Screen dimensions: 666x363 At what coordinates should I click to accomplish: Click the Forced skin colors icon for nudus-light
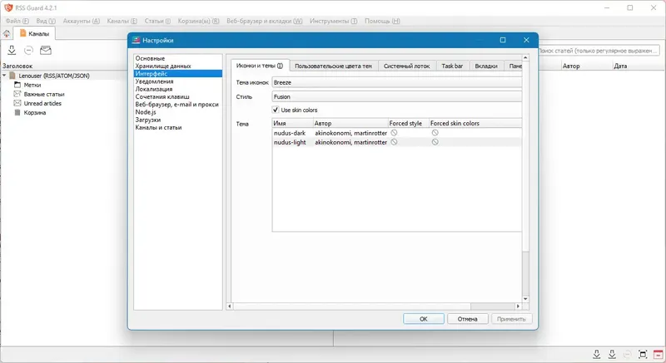click(435, 142)
